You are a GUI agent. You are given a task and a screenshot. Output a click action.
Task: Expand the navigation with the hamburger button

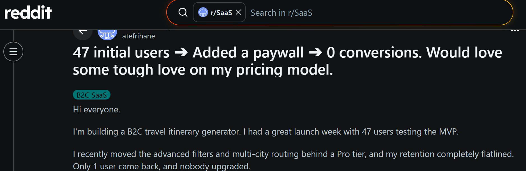13,52
